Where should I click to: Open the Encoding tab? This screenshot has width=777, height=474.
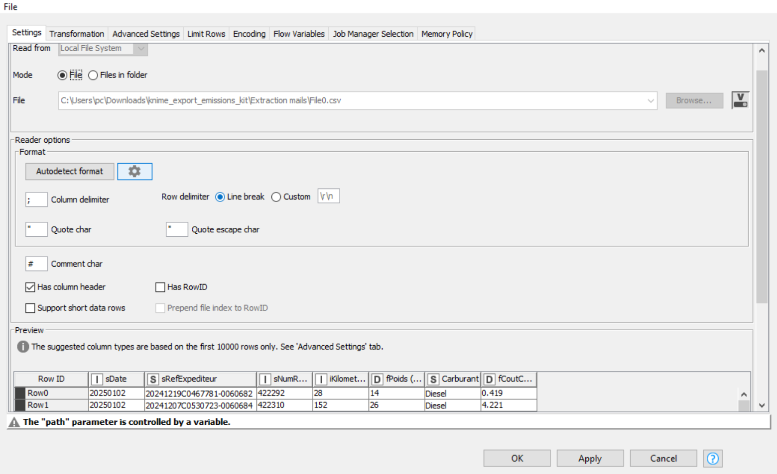249,33
